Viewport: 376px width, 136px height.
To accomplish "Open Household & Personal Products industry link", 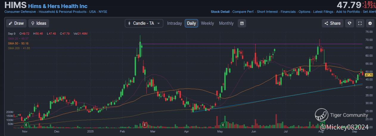I will pos(63,12).
